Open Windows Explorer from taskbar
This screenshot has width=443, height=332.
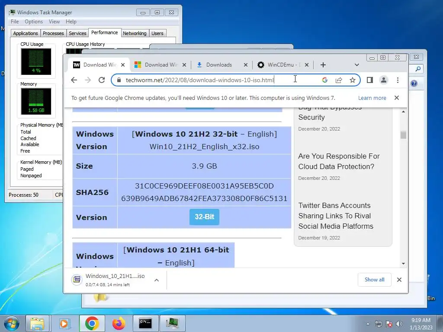pos(37,323)
